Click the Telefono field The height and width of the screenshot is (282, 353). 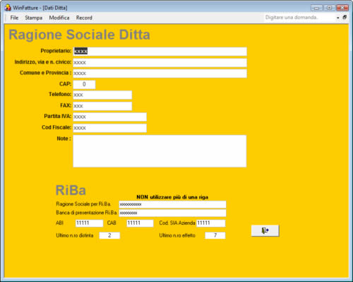[x=102, y=95]
